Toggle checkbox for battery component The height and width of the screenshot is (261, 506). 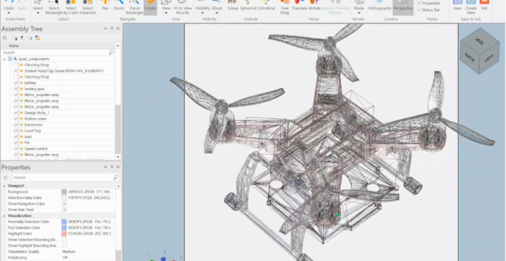pyautogui.click(x=16, y=83)
